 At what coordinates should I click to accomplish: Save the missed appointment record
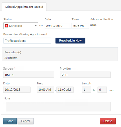(x=10, y=121)
